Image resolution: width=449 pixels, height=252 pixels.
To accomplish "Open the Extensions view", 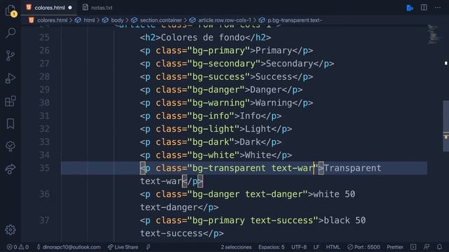I will (x=11, y=101).
